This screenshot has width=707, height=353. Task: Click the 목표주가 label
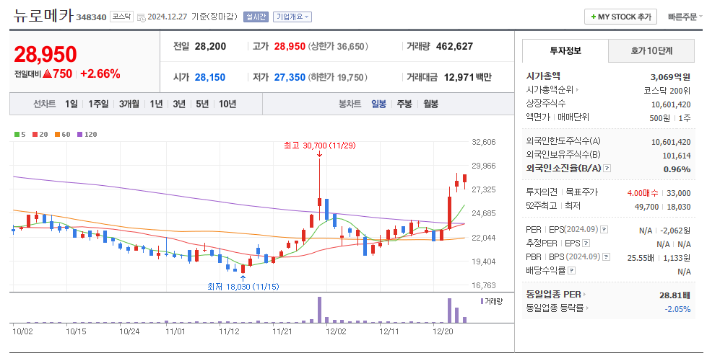click(581, 192)
